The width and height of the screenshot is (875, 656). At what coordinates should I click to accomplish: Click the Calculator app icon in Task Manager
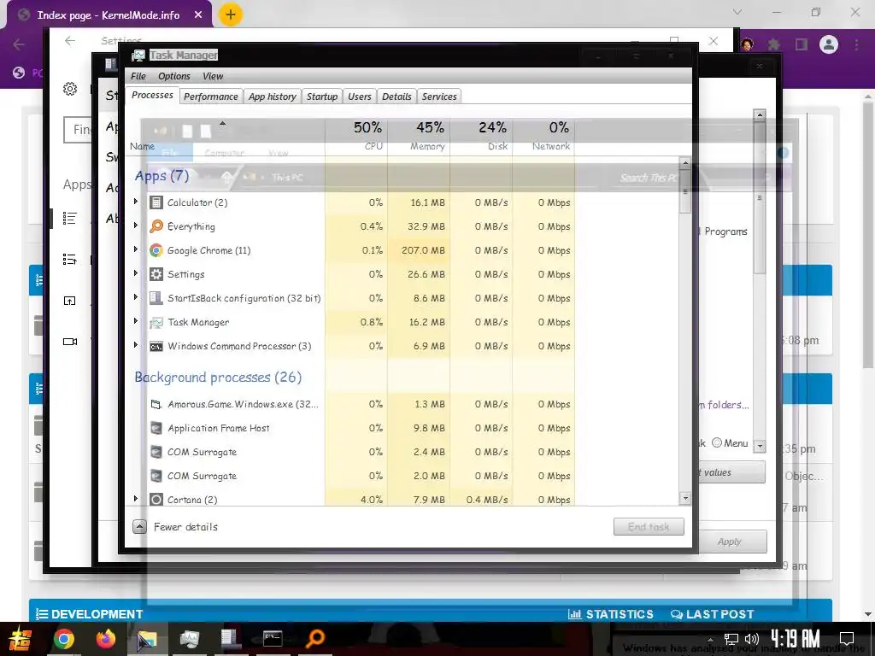coord(156,202)
